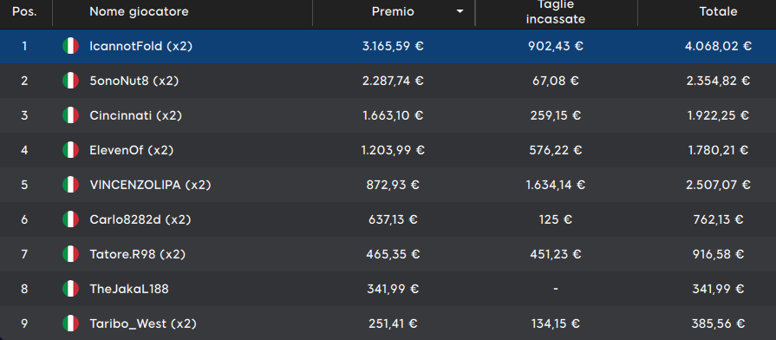Click the total 385,56 €

(x=718, y=324)
